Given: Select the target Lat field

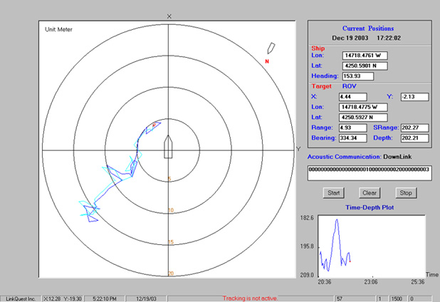Looking at the screenshot, I should click(x=365, y=117).
